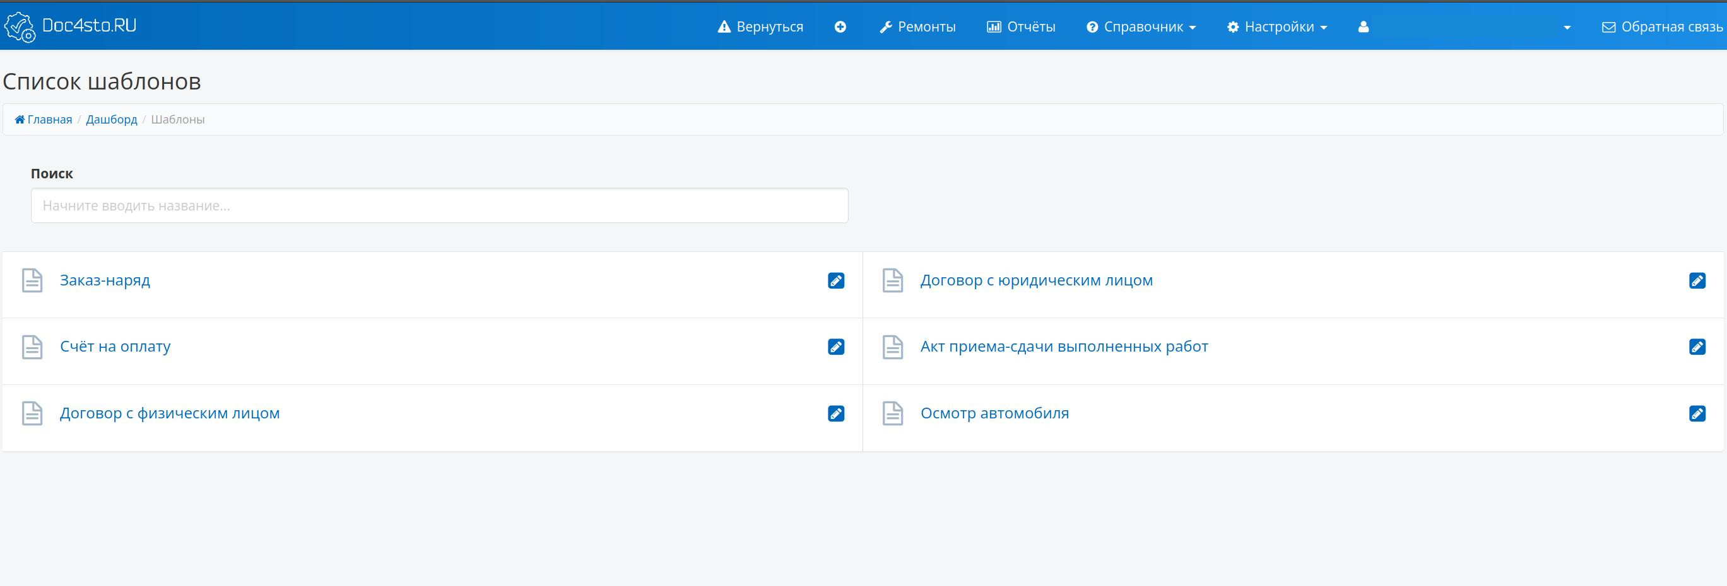Click the document icon beside Договор с физическим лицом
1727x586 pixels.
(x=32, y=414)
